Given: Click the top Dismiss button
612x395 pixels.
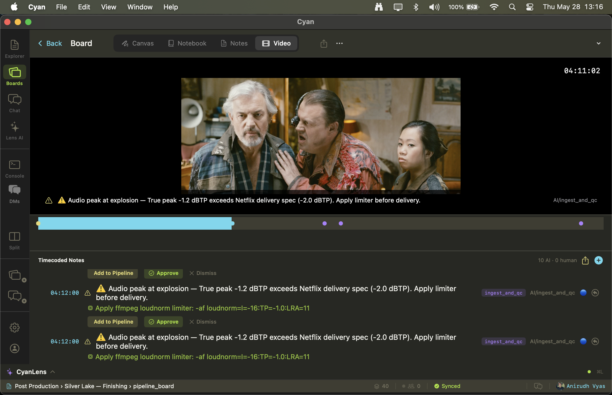Looking at the screenshot, I should pos(203,273).
